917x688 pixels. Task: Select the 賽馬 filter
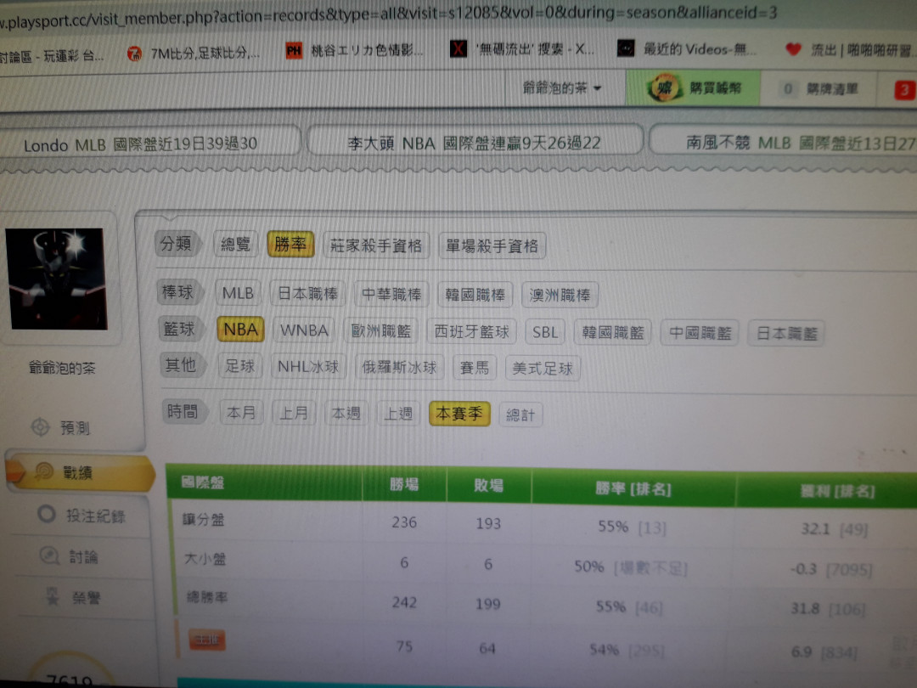pos(475,368)
